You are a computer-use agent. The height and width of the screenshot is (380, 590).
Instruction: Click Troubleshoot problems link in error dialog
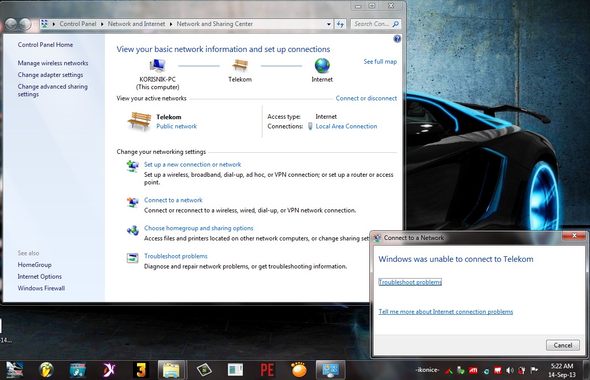tap(410, 282)
